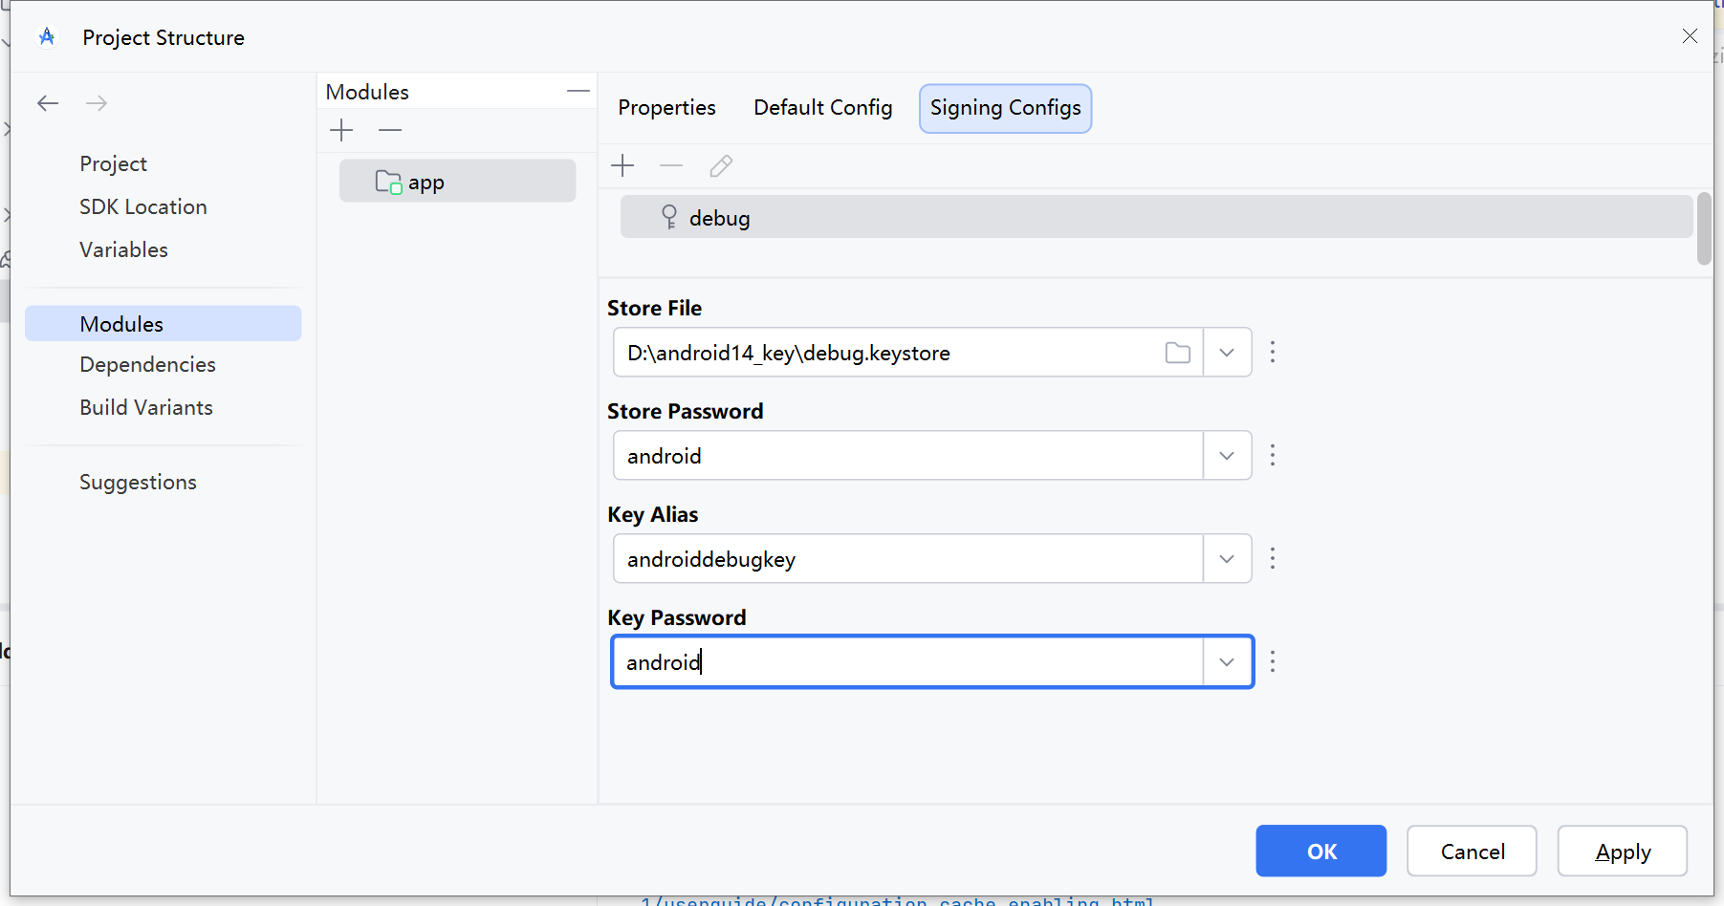Select the Signing Configs tab
Image resolution: width=1724 pixels, height=906 pixels.
[x=1005, y=108]
